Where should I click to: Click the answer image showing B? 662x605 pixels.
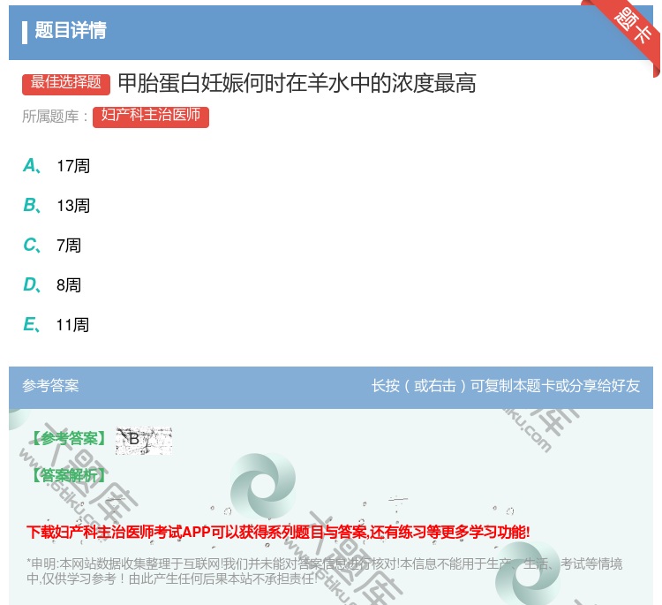coord(144,440)
